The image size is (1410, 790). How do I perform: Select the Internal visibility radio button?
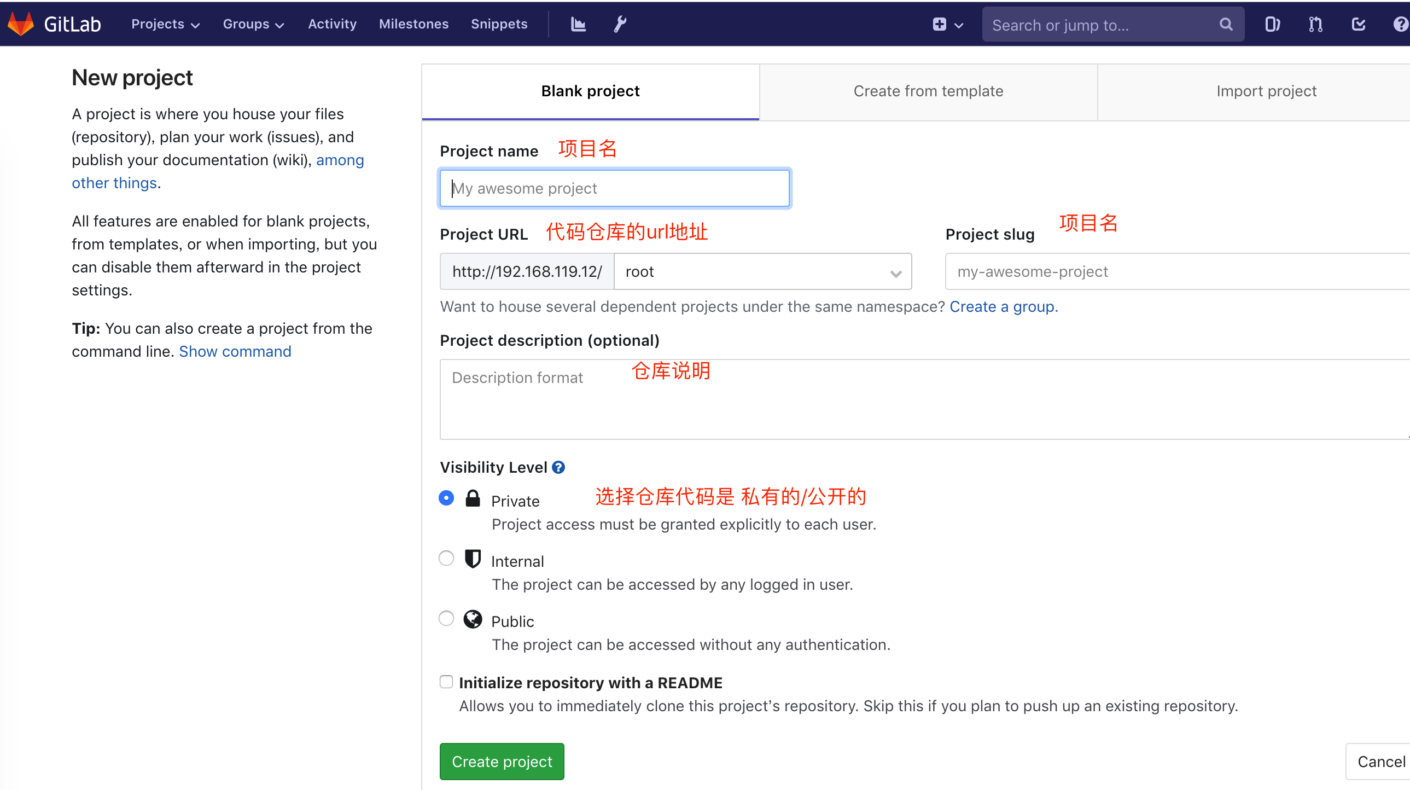(446, 558)
